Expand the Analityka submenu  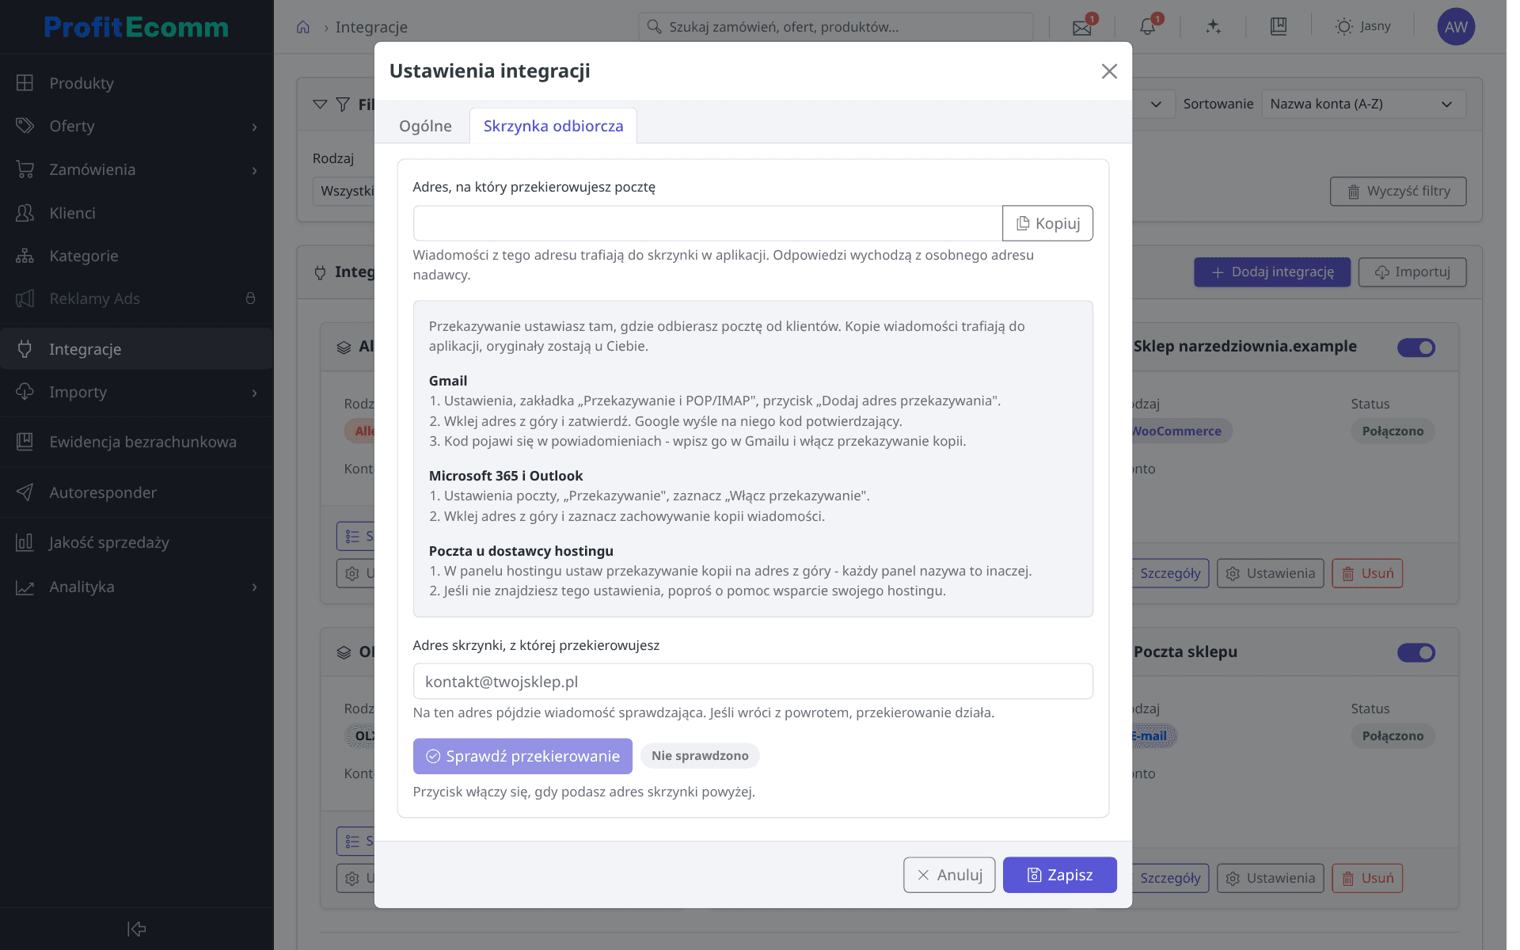[x=254, y=587]
